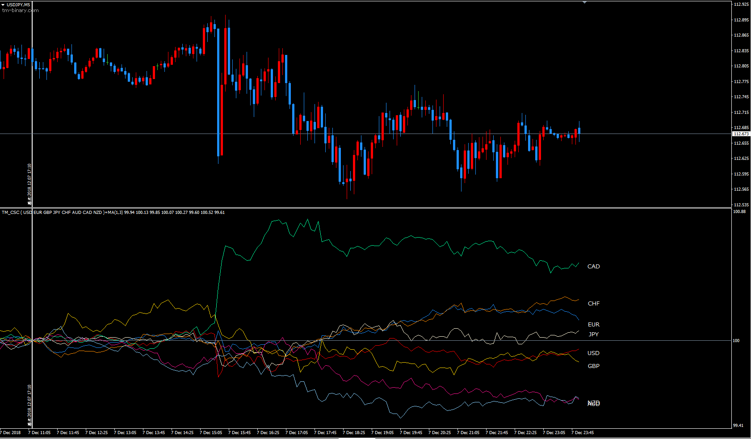Click time axis label 7 Dec 15:05
This screenshot has width=751, height=439.
[x=211, y=433]
